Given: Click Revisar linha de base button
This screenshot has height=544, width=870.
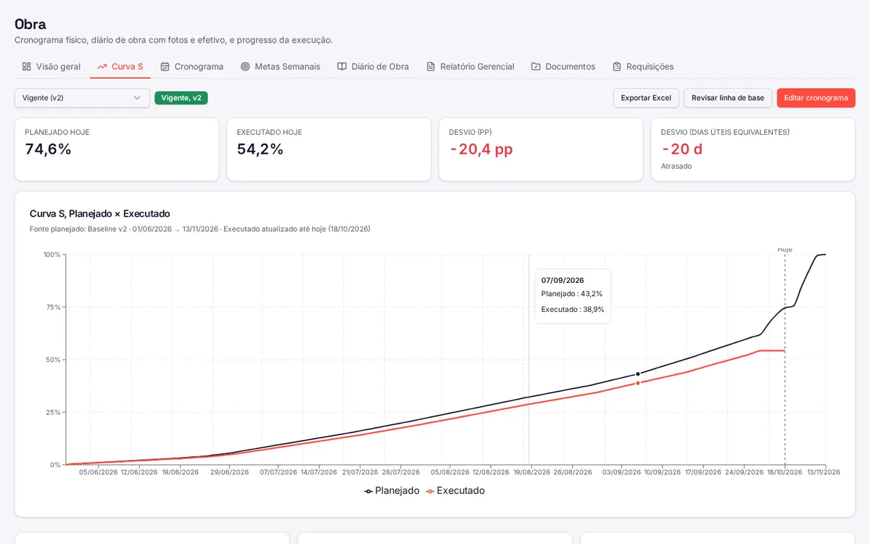Looking at the screenshot, I should pos(728,98).
